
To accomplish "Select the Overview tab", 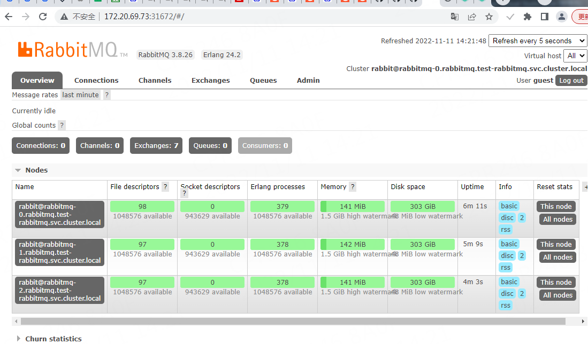I will (37, 80).
